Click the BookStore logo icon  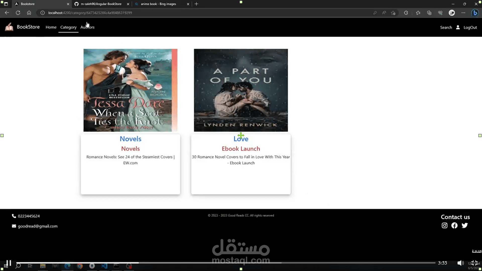pos(9,27)
